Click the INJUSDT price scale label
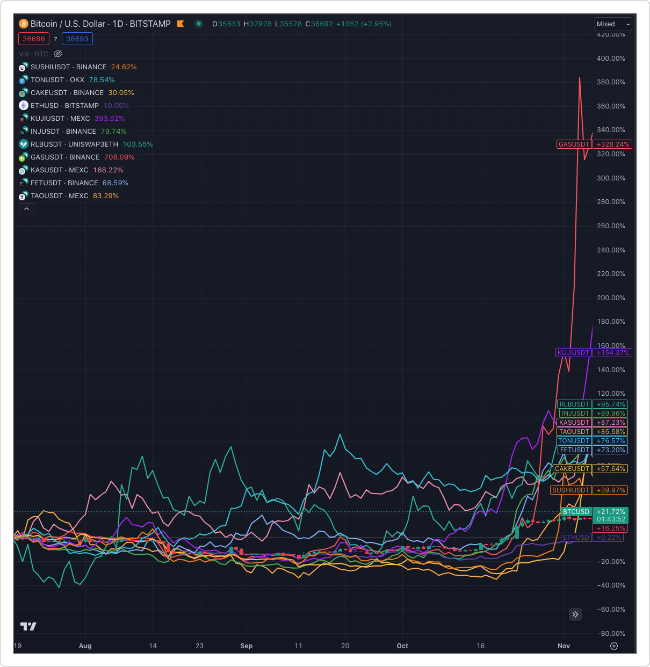650x667 pixels. (x=575, y=414)
